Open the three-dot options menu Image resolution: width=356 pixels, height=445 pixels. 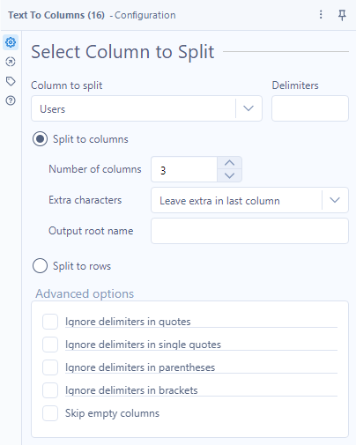pyautogui.click(x=321, y=15)
